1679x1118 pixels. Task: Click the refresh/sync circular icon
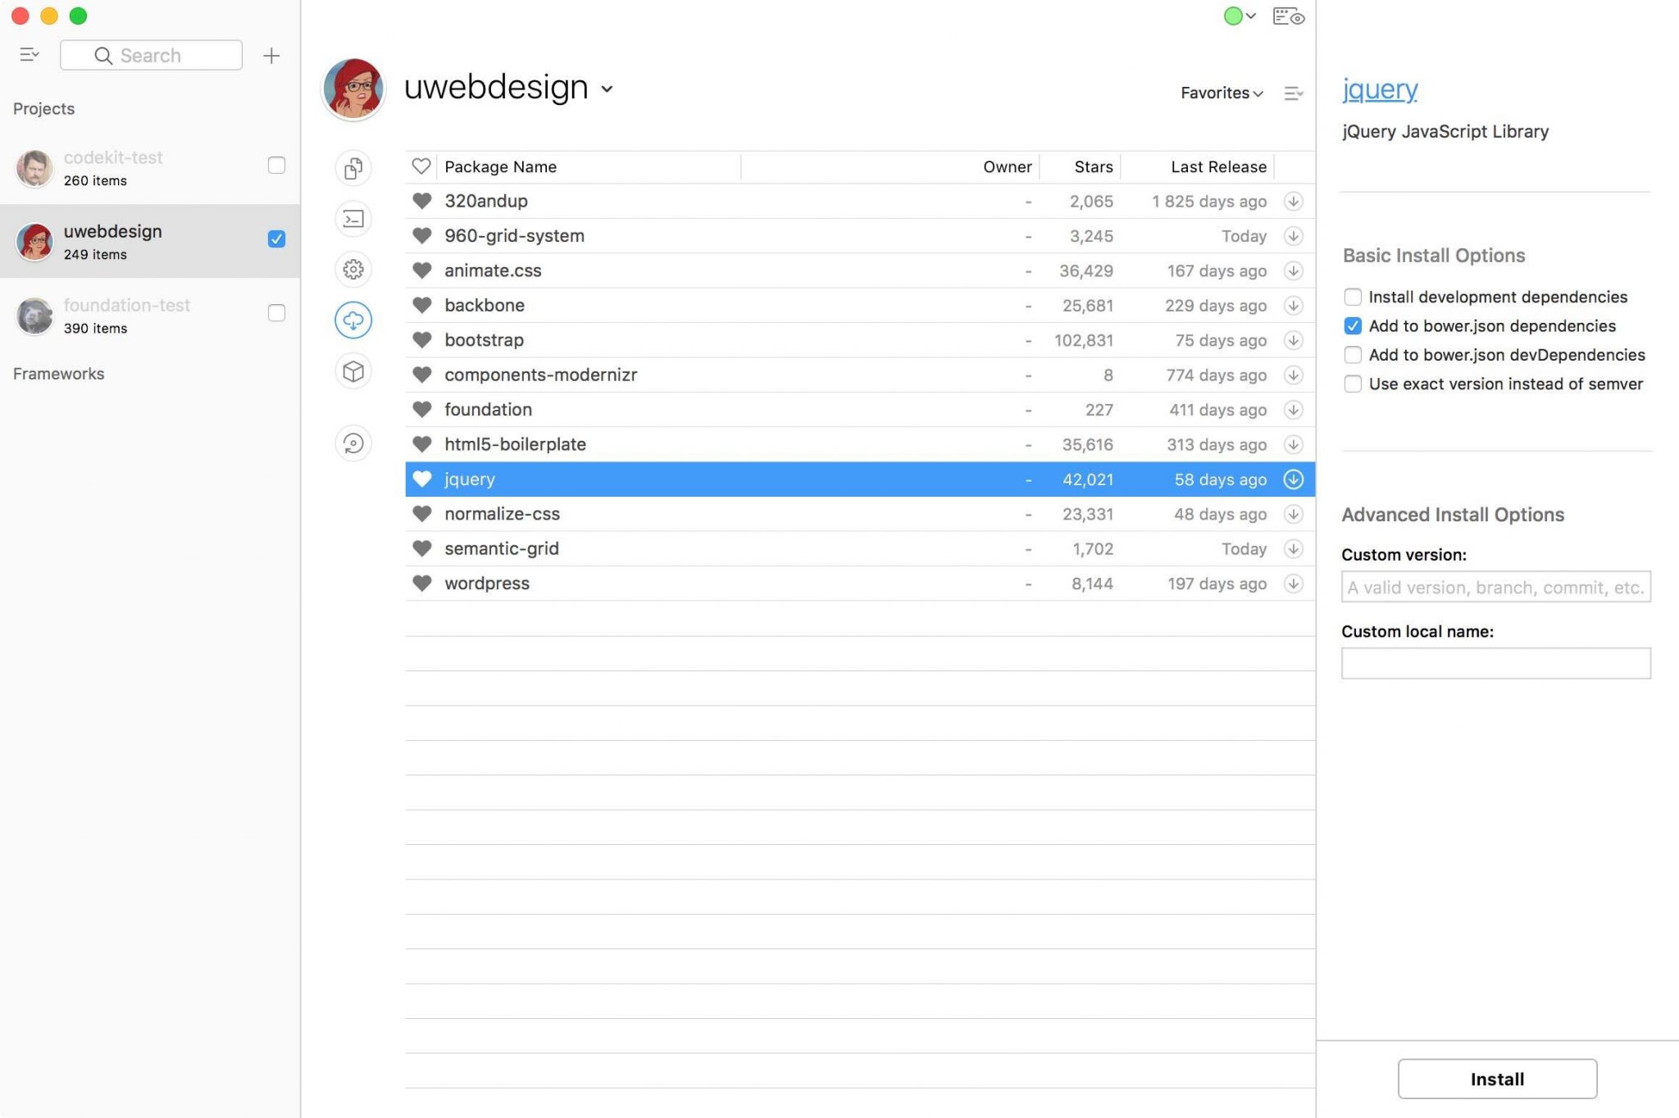(353, 443)
